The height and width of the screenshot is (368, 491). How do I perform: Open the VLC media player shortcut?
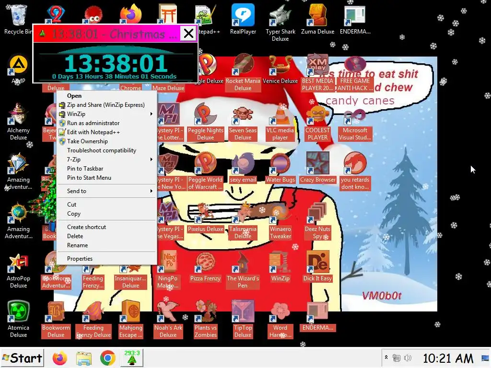point(280,122)
